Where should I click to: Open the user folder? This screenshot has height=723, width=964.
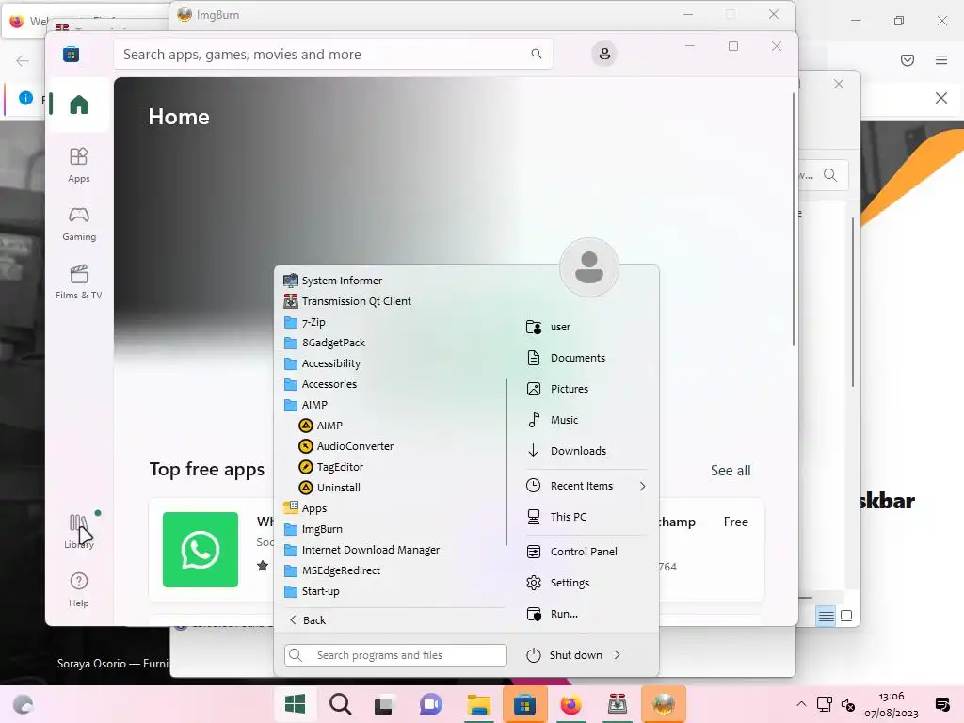click(x=549, y=327)
